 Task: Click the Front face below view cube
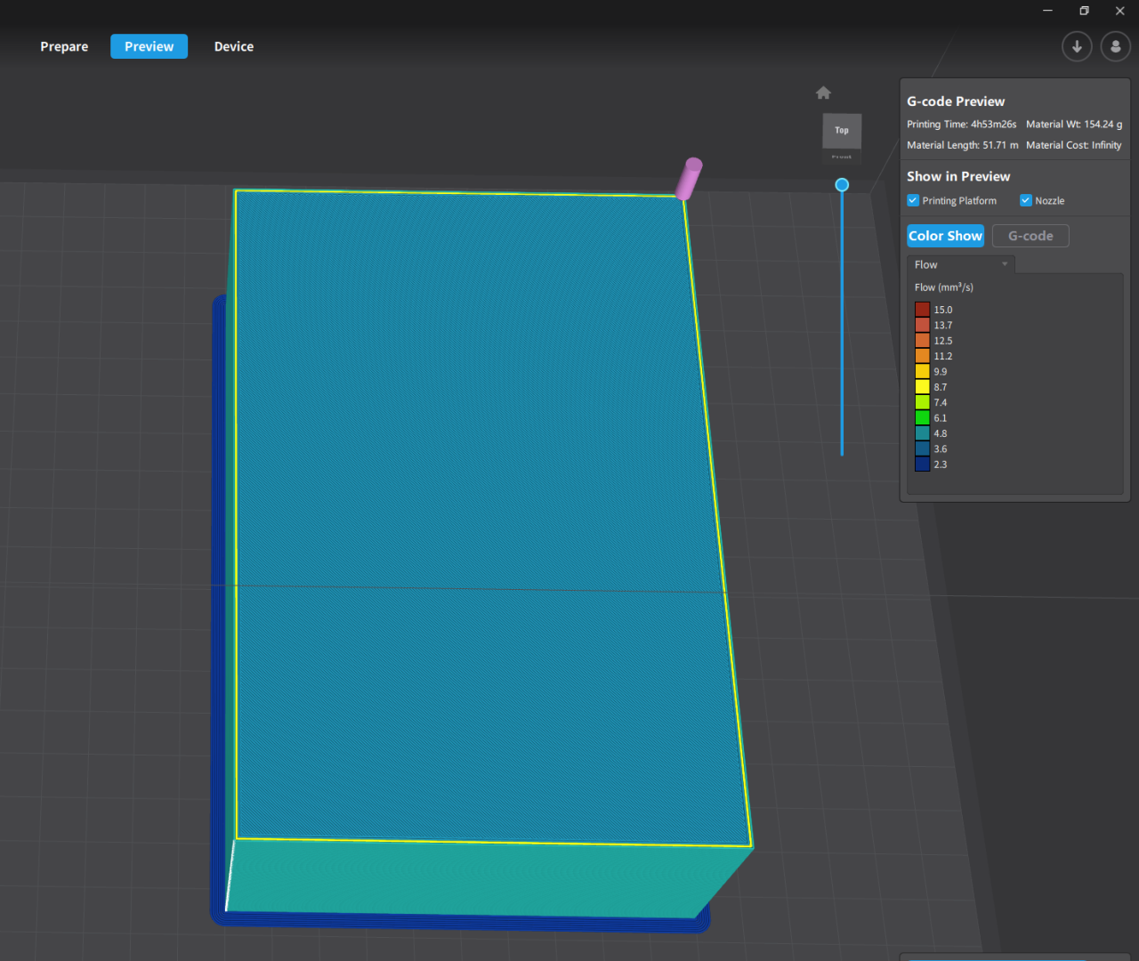(841, 157)
